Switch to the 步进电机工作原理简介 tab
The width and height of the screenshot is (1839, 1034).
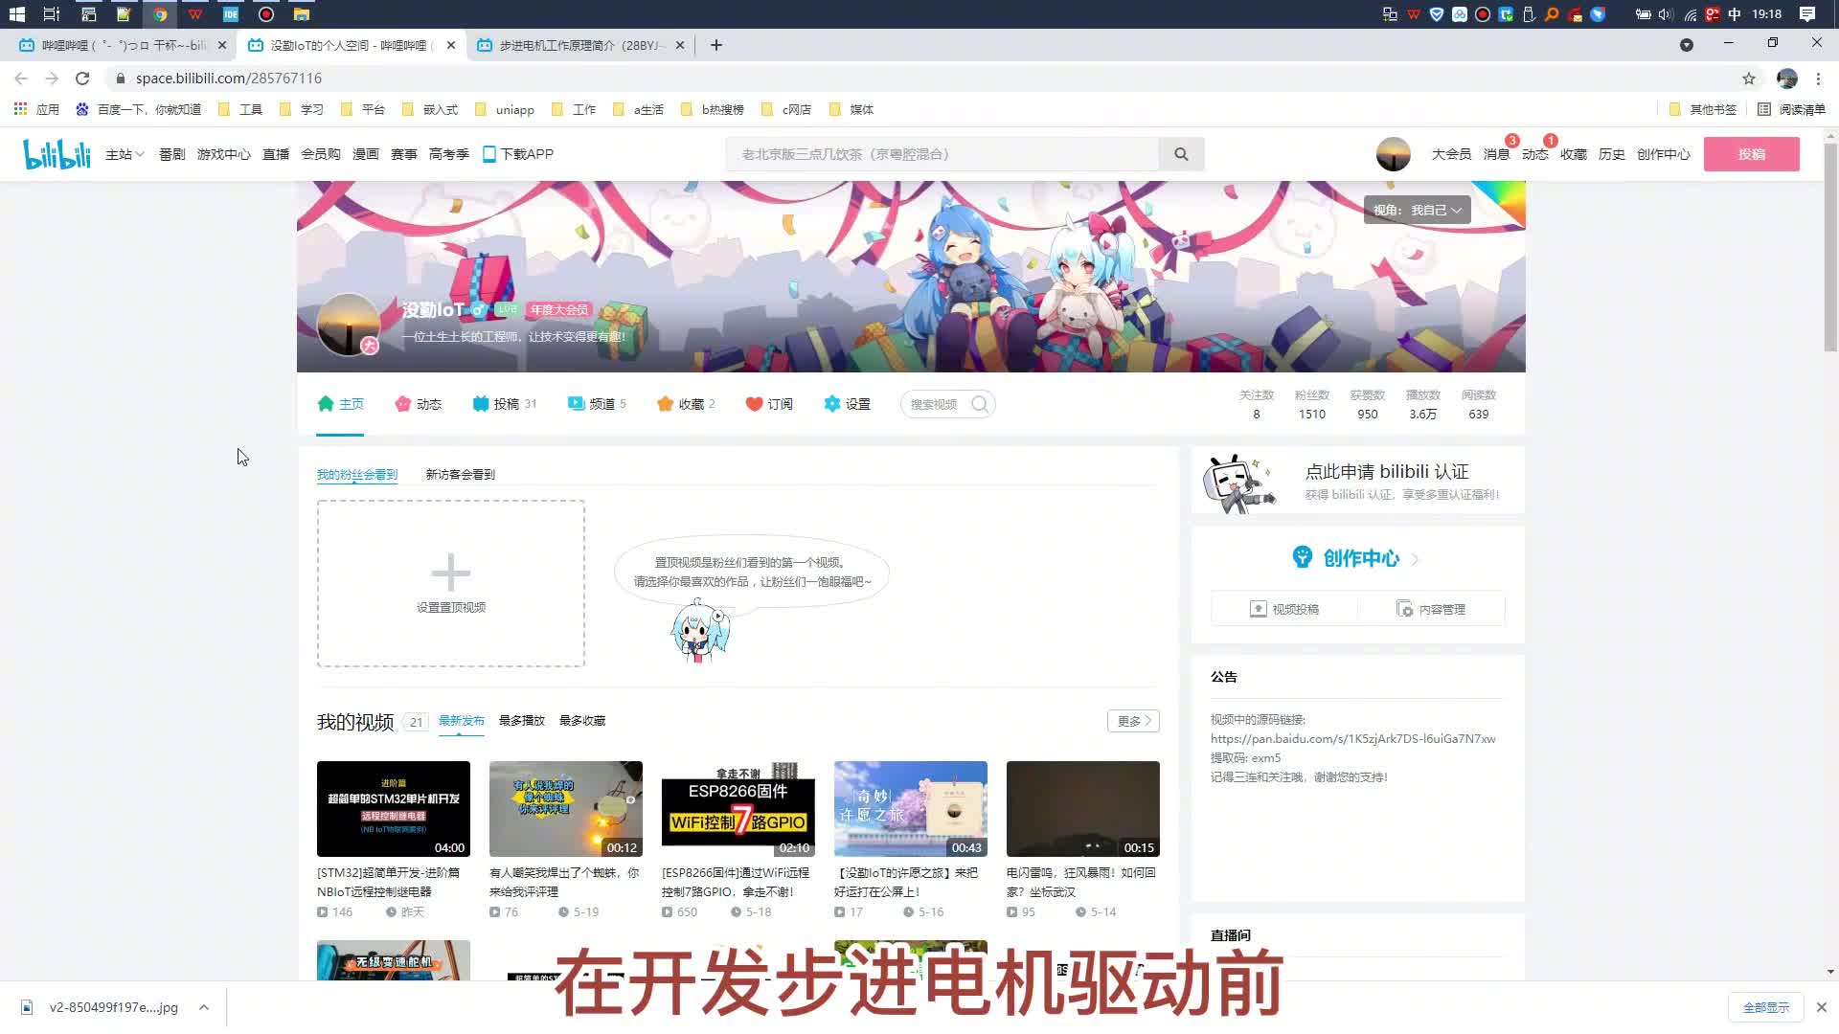(580, 45)
